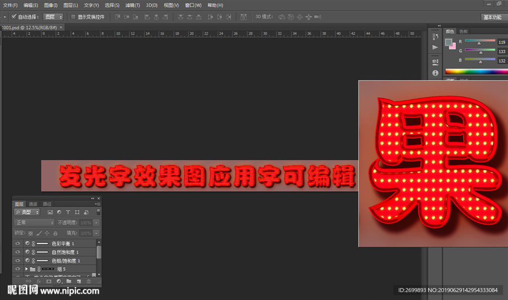Viewport: 508px width, 300px height.
Task: Select the 3D roll mode icon
Action: coord(291,17)
